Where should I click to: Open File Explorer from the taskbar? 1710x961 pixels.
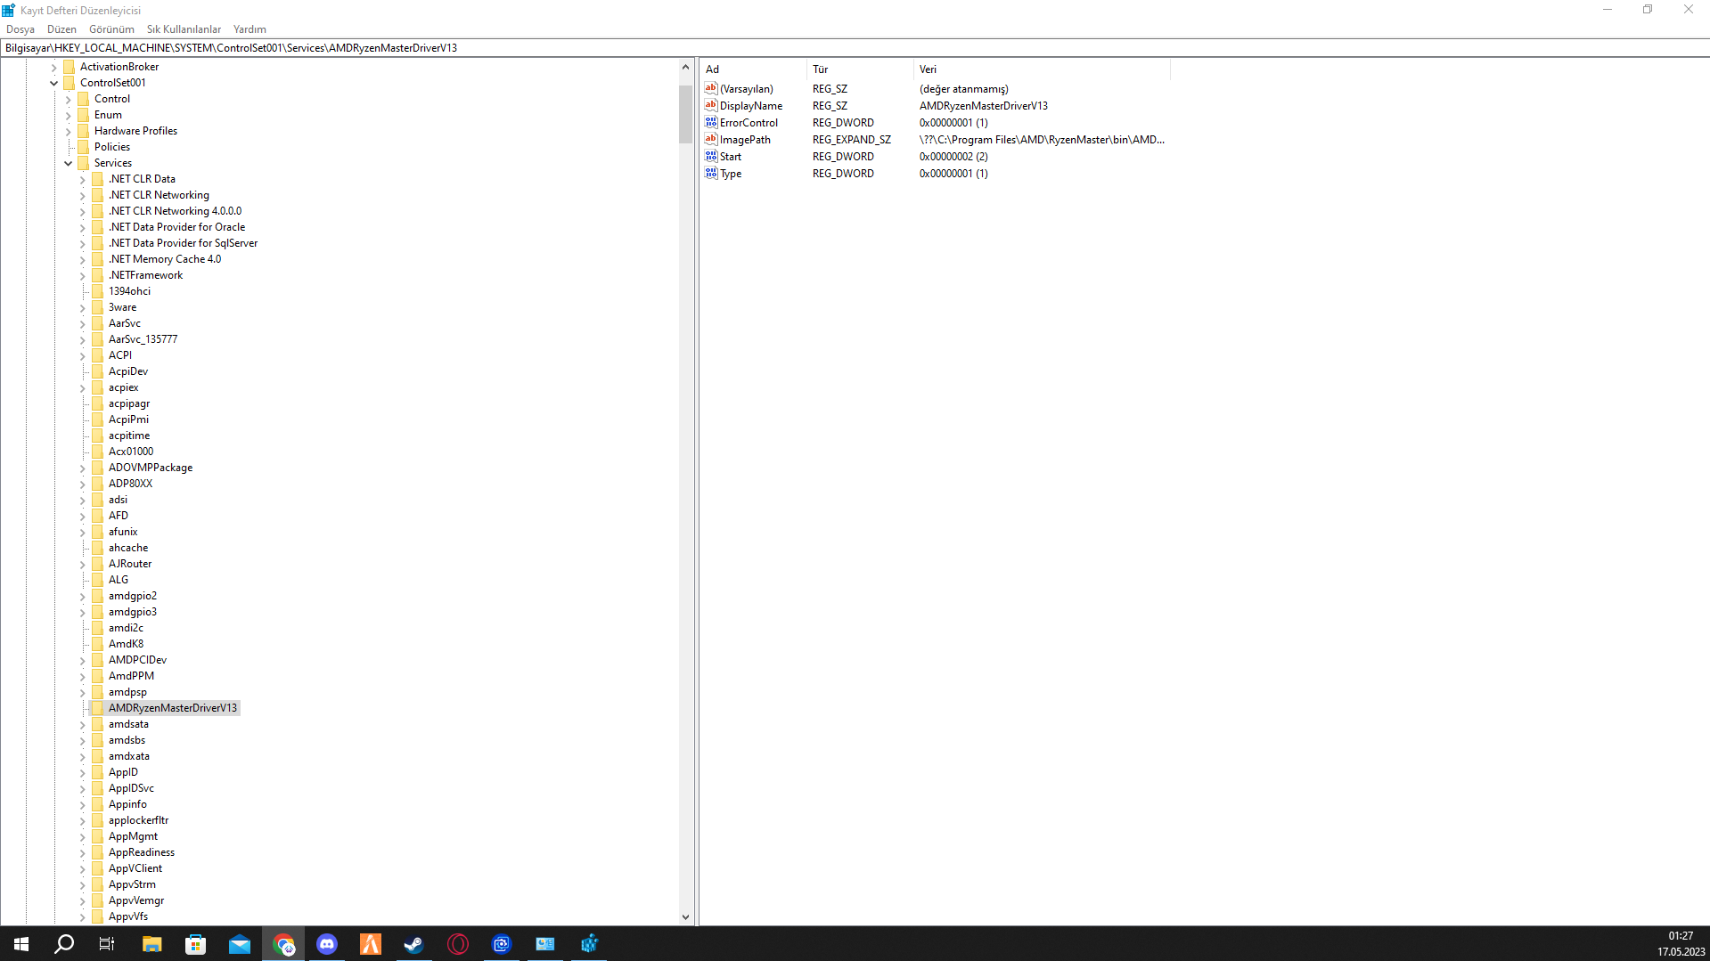(x=152, y=944)
